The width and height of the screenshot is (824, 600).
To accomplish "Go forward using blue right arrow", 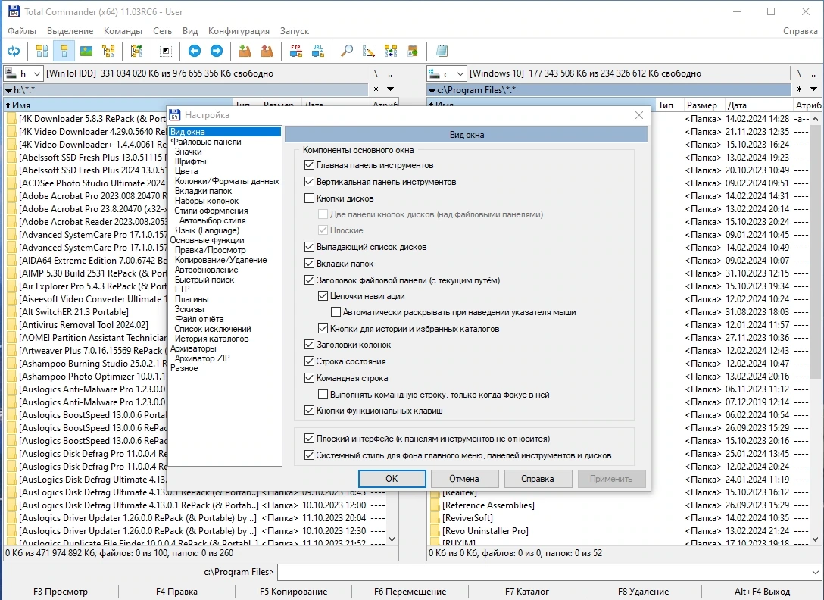I will coord(217,51).
